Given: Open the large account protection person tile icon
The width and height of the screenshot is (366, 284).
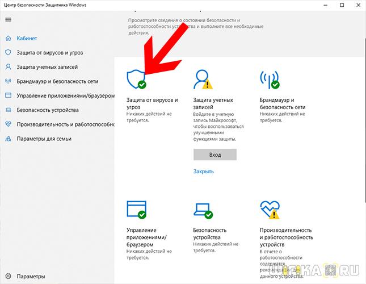Looking at the screenshot, I should pos(203,80).
